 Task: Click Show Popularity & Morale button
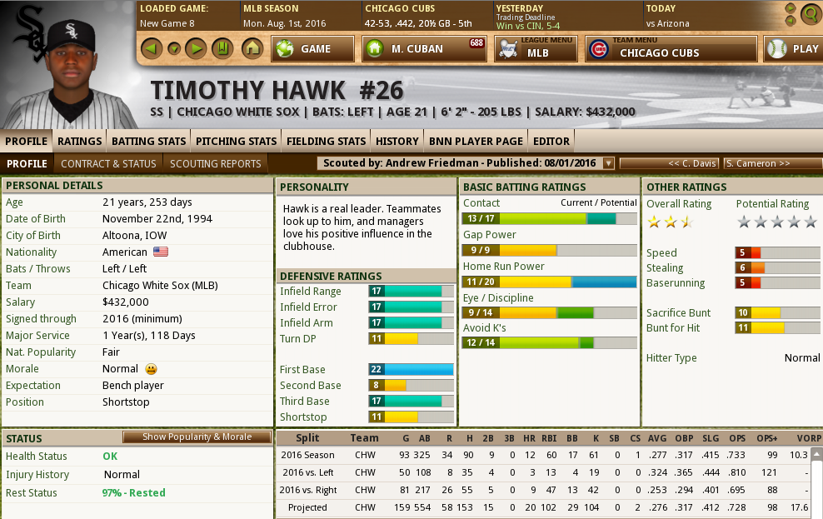tap(197, 437)
